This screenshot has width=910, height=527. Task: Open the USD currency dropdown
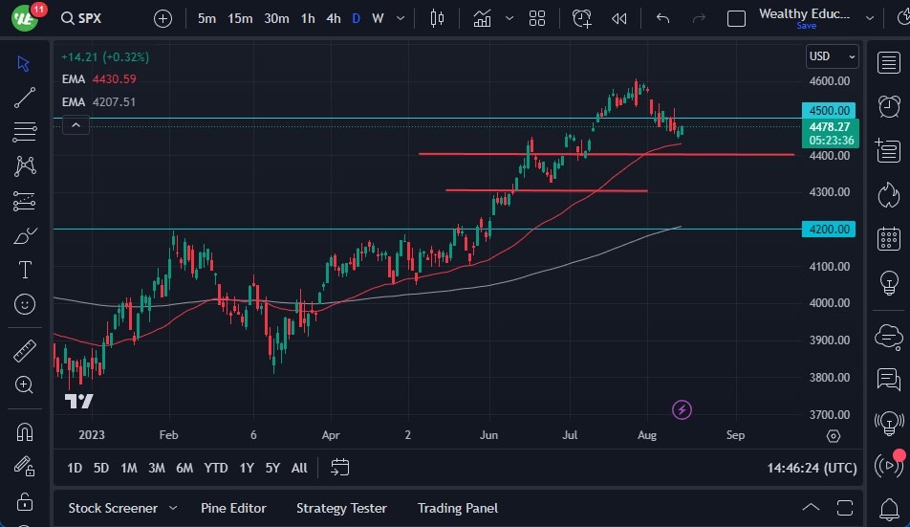[831, 56]
